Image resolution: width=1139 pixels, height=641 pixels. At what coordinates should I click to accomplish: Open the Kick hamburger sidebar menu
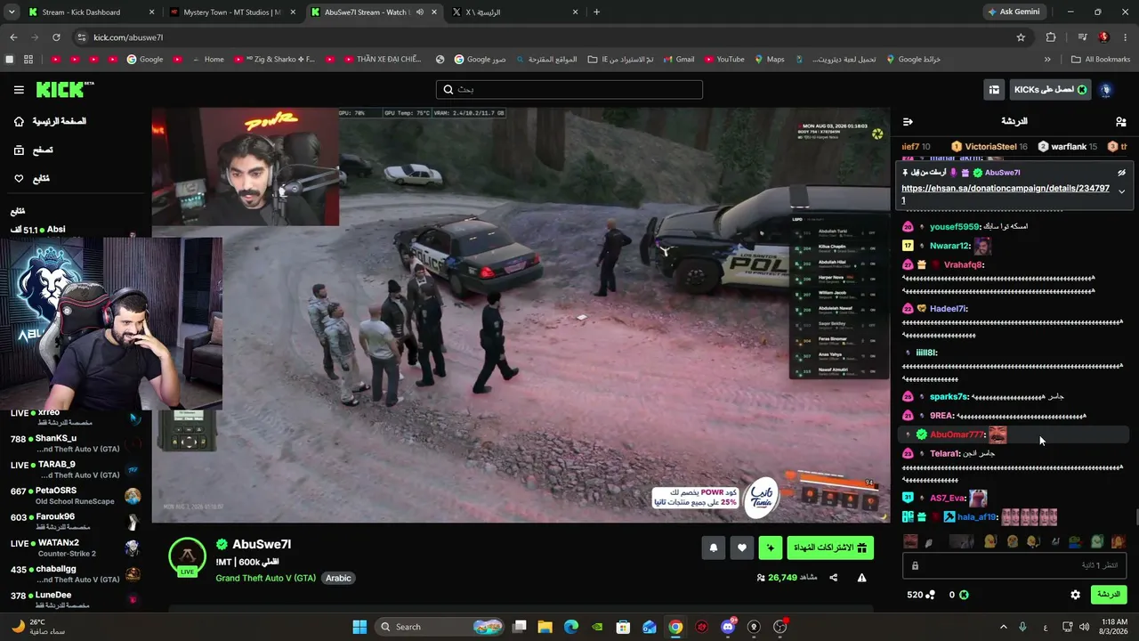point(19,90)
